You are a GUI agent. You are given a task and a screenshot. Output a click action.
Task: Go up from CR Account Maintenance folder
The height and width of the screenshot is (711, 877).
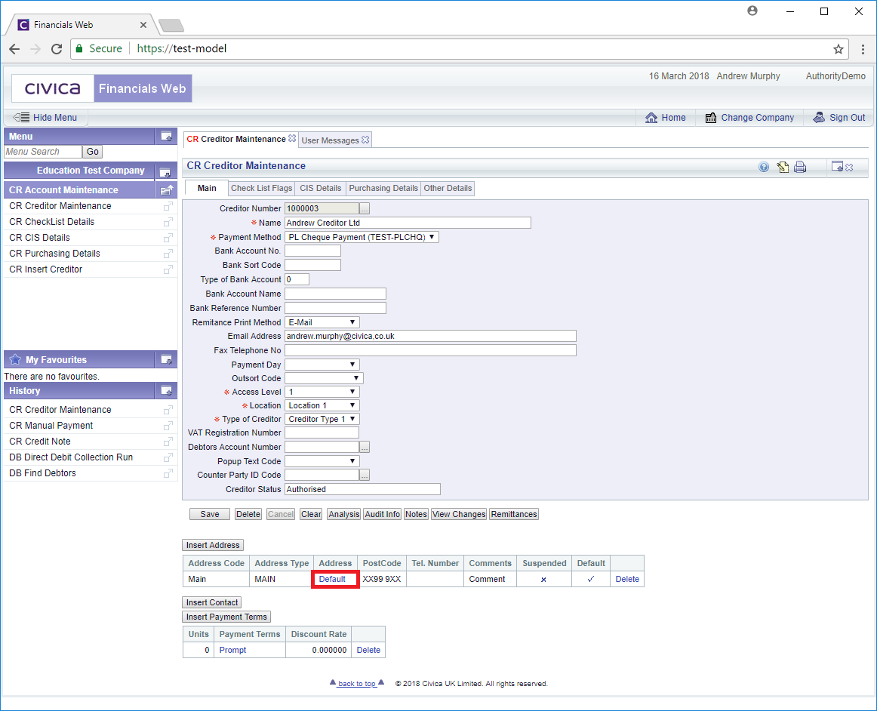166,190
